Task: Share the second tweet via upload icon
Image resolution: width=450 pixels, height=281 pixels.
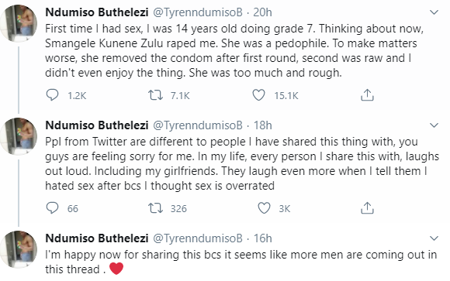Action: pyautogui.click(x=367, y=208)
